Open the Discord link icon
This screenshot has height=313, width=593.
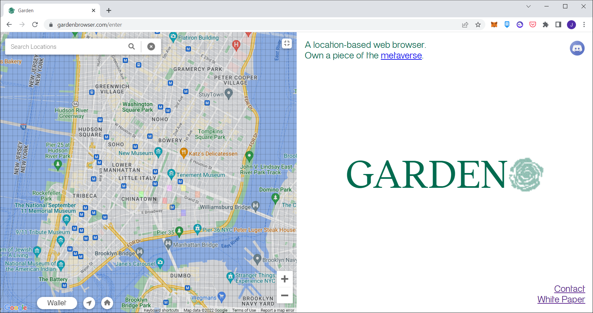(577, 48)
